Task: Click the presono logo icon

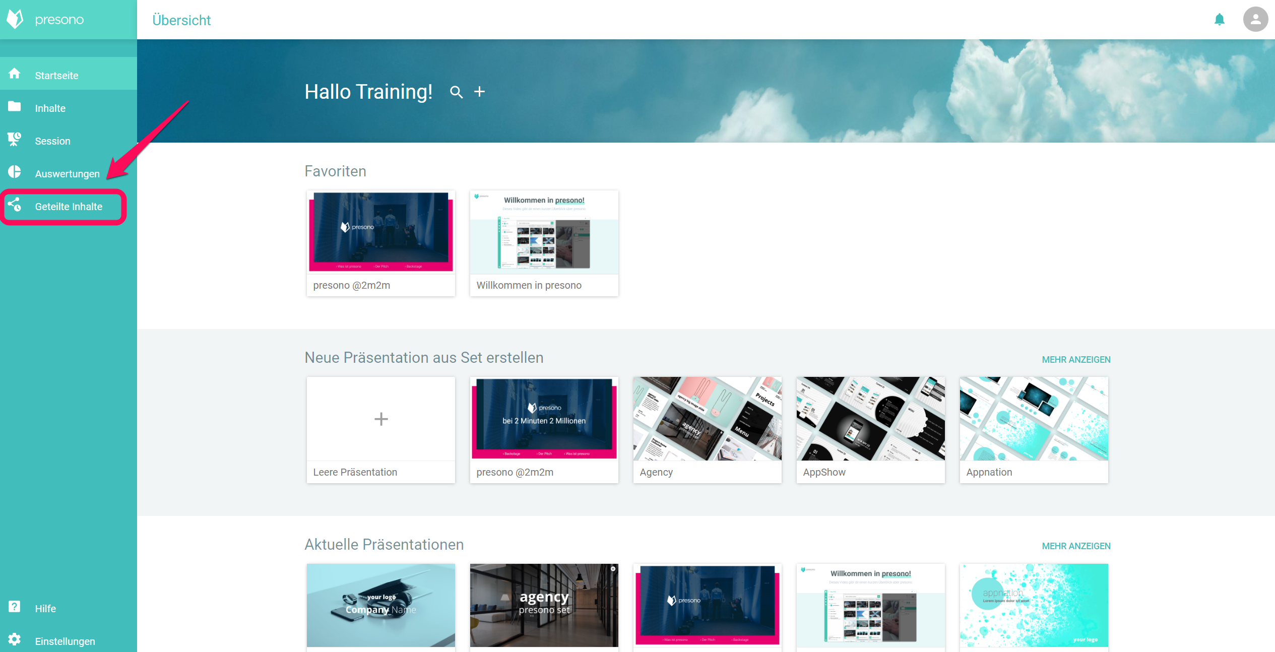Action: tap(15, 19)
